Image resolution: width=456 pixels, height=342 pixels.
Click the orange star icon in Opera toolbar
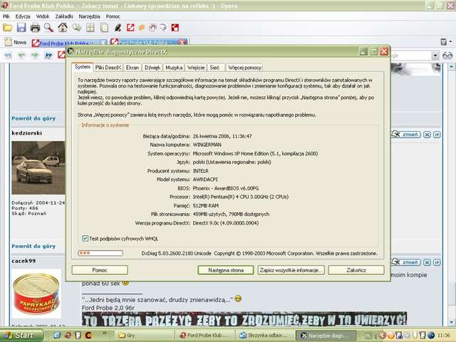[141, 28]
